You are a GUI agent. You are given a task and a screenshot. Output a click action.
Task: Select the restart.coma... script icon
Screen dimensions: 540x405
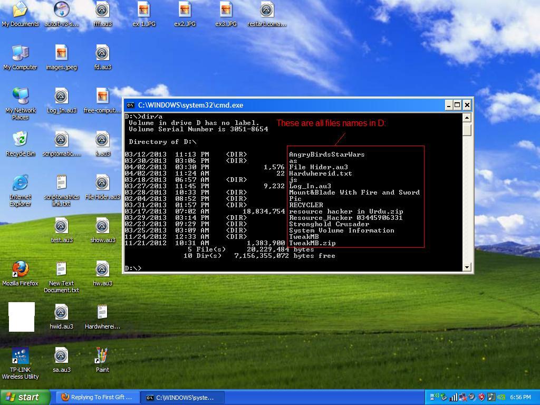[x=267, y=14]
